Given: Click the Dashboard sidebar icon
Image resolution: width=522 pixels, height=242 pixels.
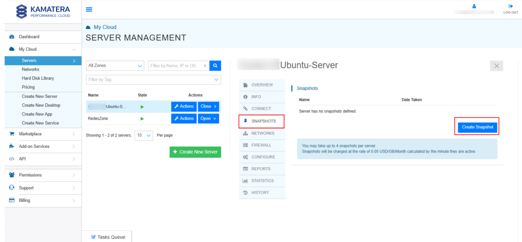Looking at the screenshot, I should [x=12, y=37].
